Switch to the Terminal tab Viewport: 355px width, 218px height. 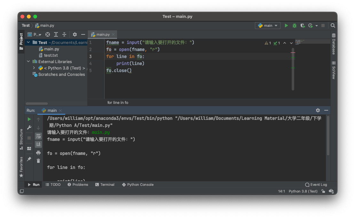pos(105,185)
